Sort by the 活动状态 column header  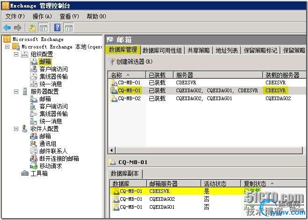click(221, 184)
